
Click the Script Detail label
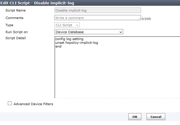click(16, 38)
